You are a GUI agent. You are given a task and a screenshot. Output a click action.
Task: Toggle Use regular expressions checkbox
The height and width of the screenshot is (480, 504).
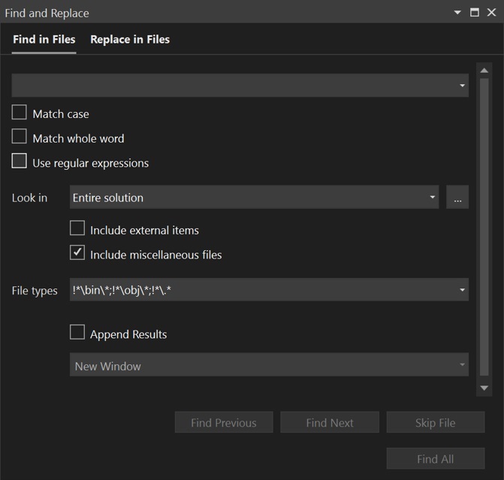20,161
